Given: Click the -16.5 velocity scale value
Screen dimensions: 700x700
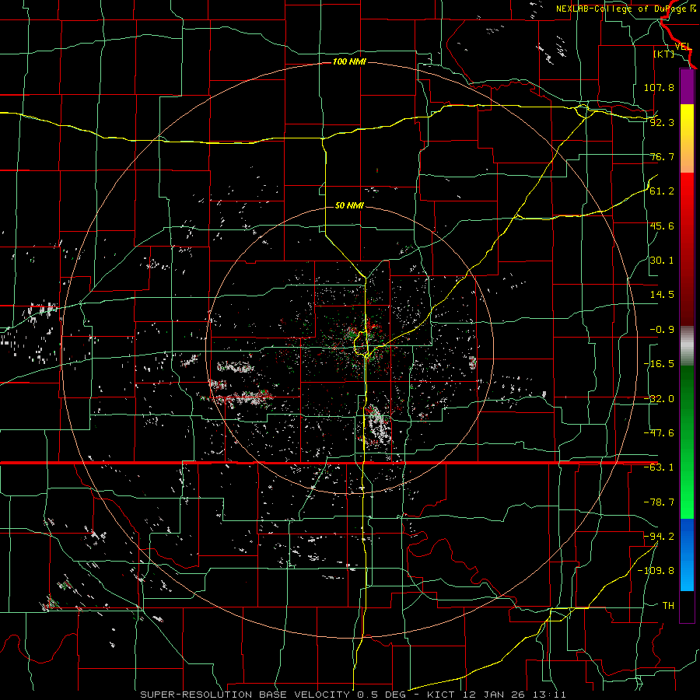Looking at the screenshot, I should point(659,364).
